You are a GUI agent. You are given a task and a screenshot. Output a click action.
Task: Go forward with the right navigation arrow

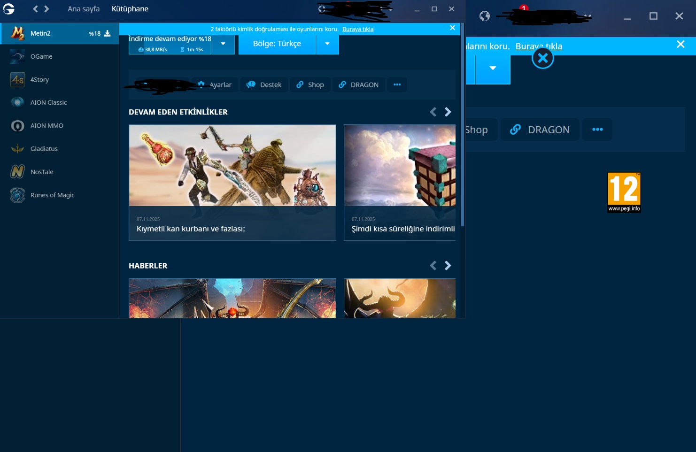click(x=46, y=9)
